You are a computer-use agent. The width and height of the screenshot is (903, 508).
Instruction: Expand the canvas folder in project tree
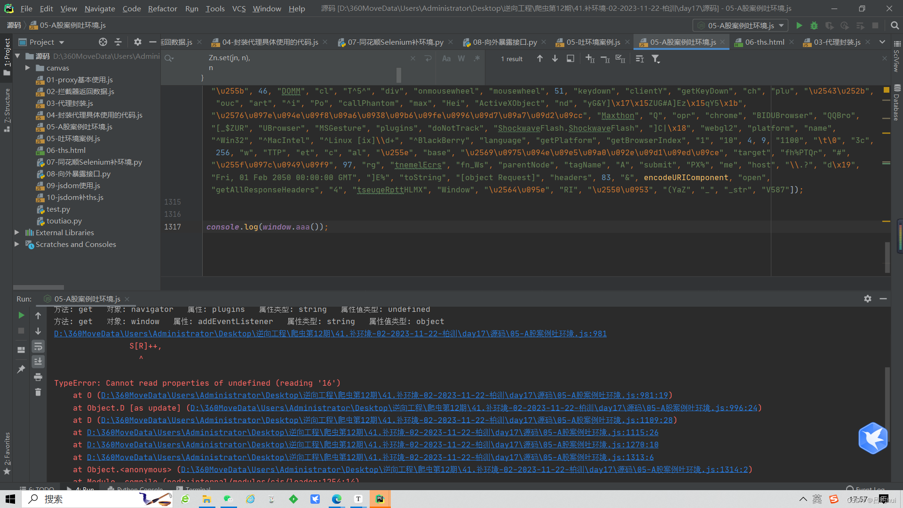pyautogui.click(x=28, y=68)
